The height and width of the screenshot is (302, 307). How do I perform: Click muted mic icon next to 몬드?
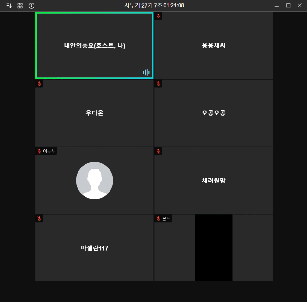tap(158, 219)
